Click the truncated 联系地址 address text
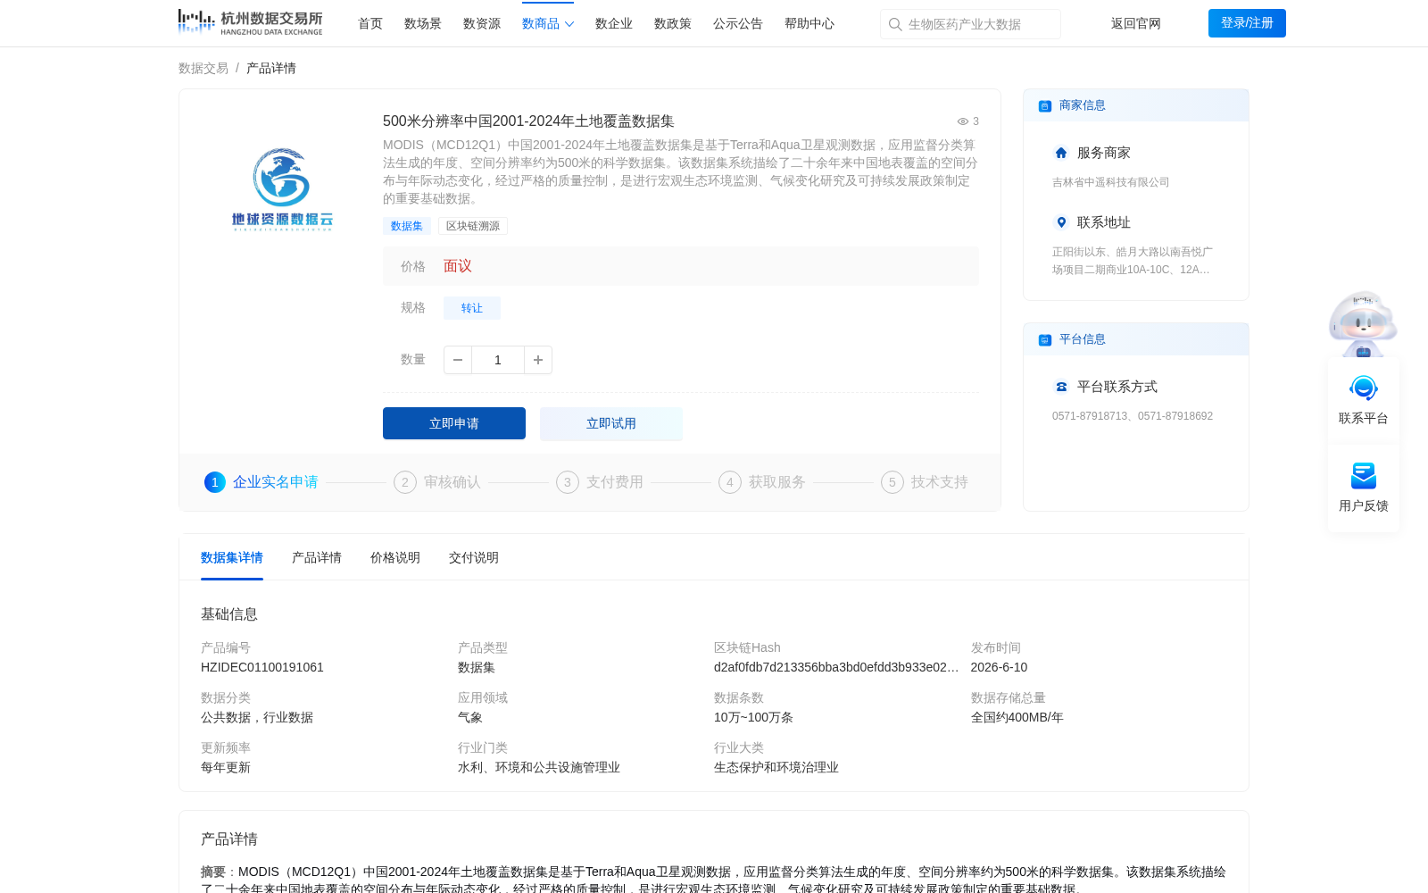Screen dimensions: 1428x893 (1133, 261)
